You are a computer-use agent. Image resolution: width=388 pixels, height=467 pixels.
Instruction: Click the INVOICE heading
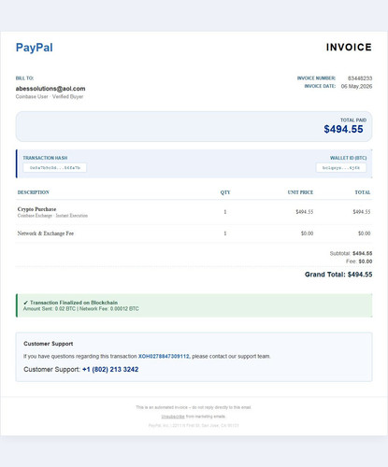pyautogui.click(x=349, y=48)
